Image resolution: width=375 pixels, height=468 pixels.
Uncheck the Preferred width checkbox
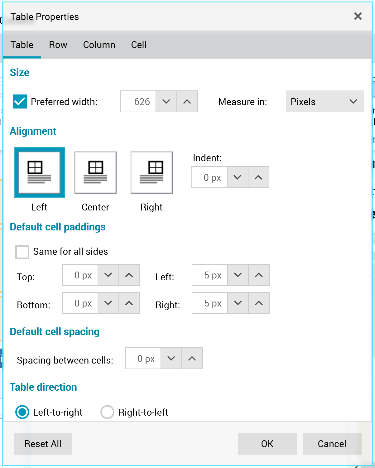click(20, 102)
